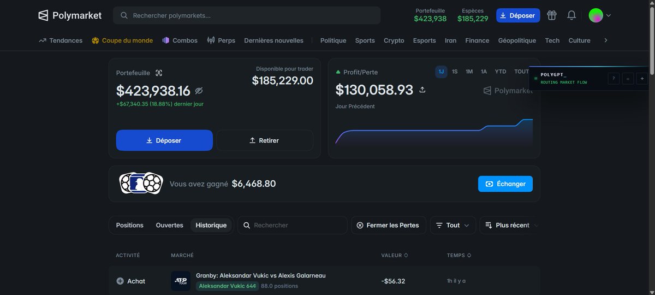Image resolution: width=655 pixels, height=295 pixels.
Task: Toggle Fermer les Pertes
Action: (388, 225)
